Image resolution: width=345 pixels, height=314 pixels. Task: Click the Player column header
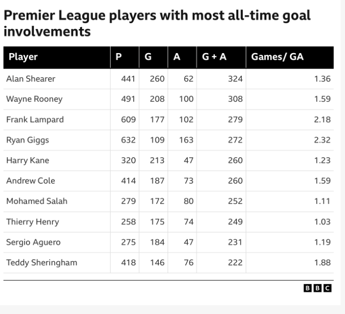tap(24, 57)
